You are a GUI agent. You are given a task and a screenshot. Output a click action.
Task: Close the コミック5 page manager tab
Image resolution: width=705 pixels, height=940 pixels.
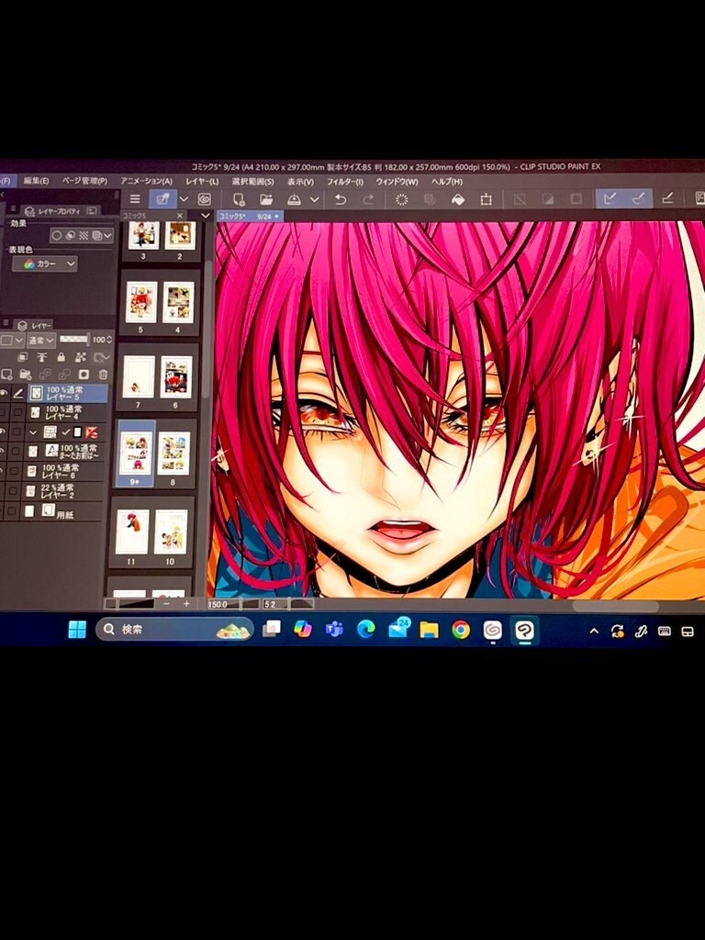click(180, 215)
